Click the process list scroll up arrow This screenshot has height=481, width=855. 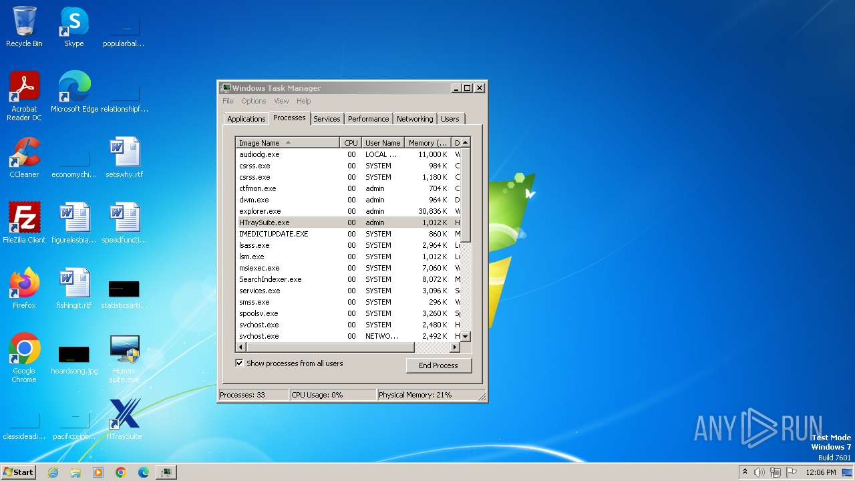click(x=466, y=142)
